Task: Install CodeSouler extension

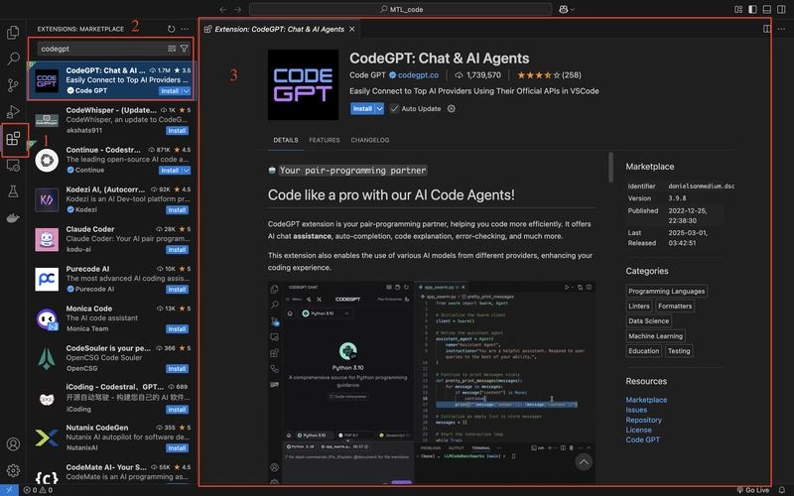Action: click(177, 368)
